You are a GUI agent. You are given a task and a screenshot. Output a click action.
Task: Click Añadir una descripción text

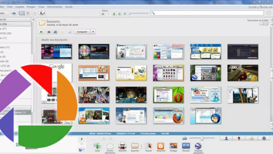[x=54, y=40]
